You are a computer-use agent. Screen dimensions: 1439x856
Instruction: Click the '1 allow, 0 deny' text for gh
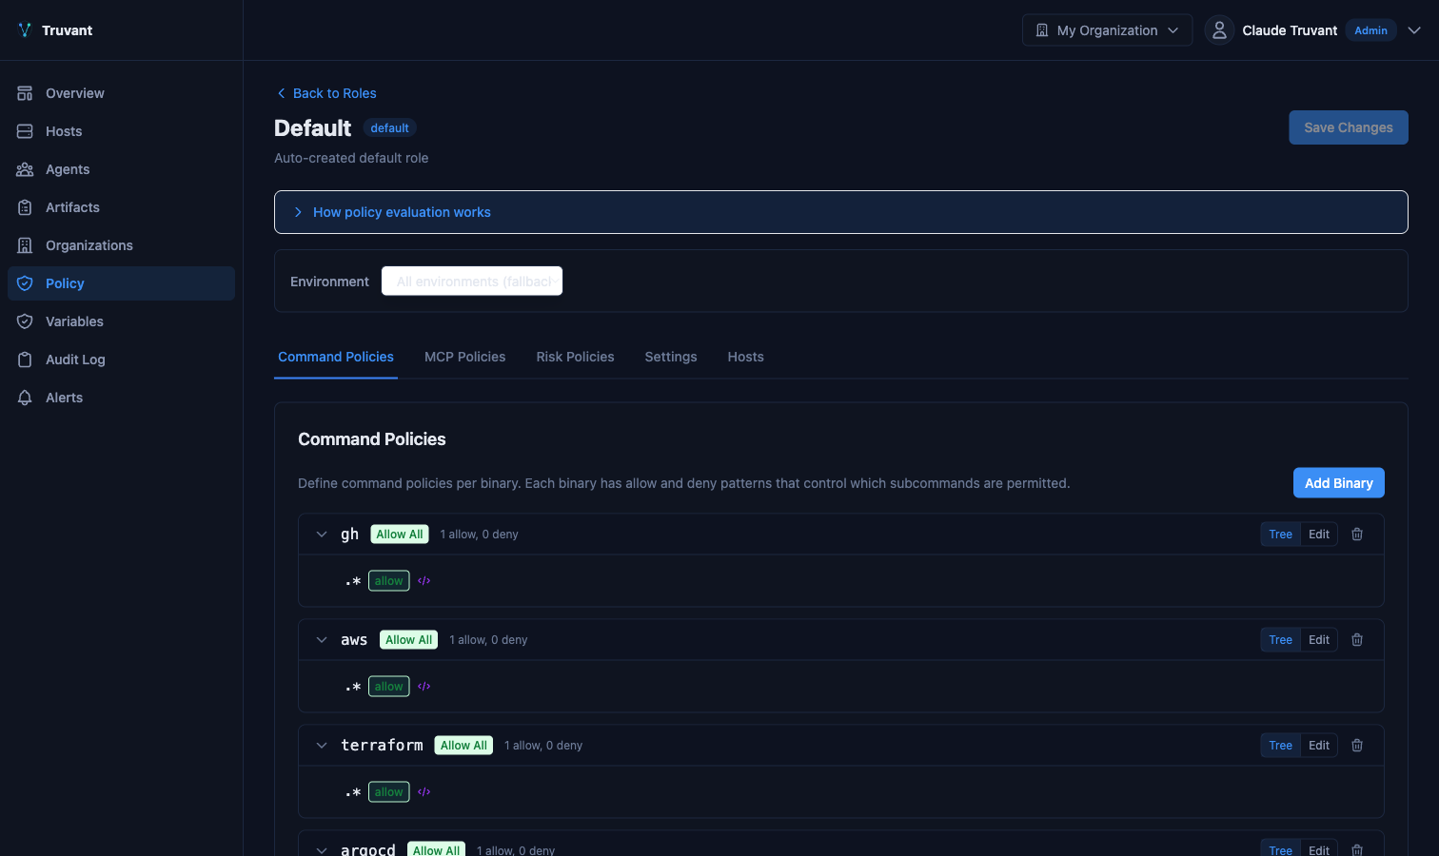pyautogui.click(x=479, y=535)
